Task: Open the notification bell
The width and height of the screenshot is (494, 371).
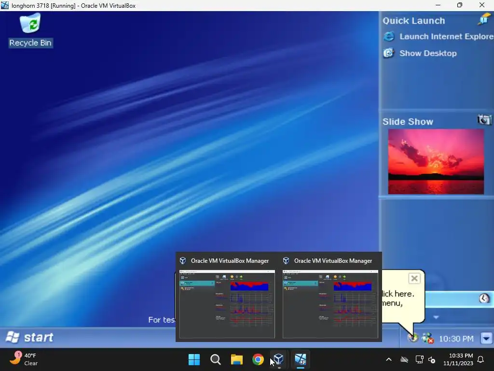Action: (481, 359)
